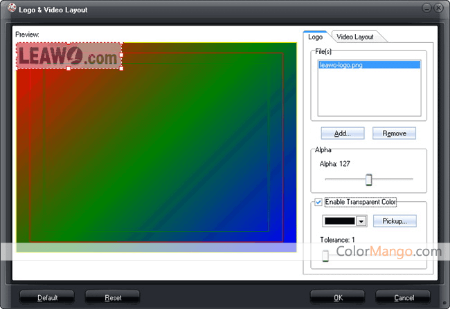
Task: Click the Tolerance slider thumb
Action: click(x=325, y=256)
